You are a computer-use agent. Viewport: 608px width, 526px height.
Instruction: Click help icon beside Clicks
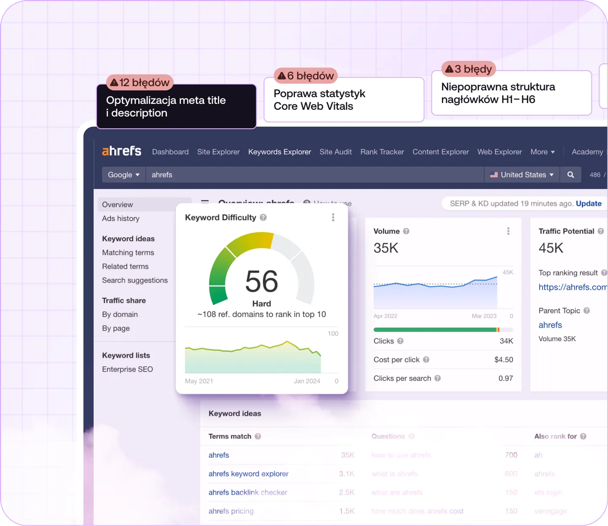400,341
